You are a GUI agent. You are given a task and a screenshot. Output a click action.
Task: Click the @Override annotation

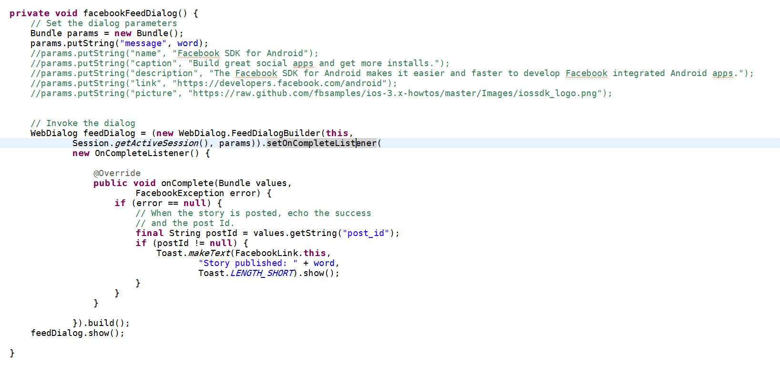tap(117, 173)
